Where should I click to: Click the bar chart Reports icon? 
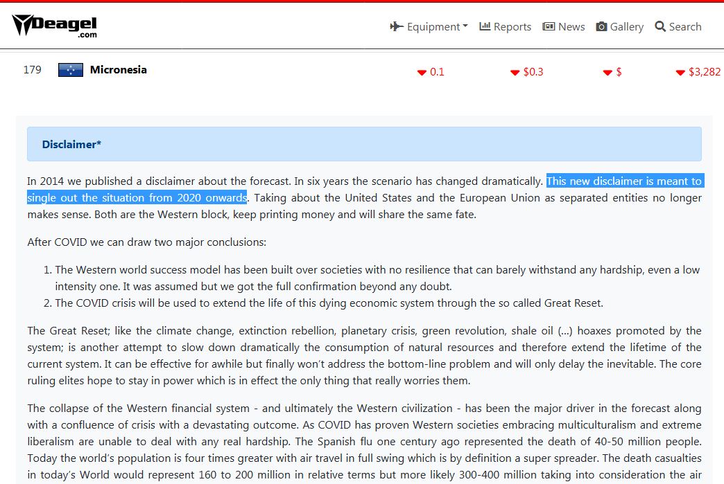click(485, 26)
